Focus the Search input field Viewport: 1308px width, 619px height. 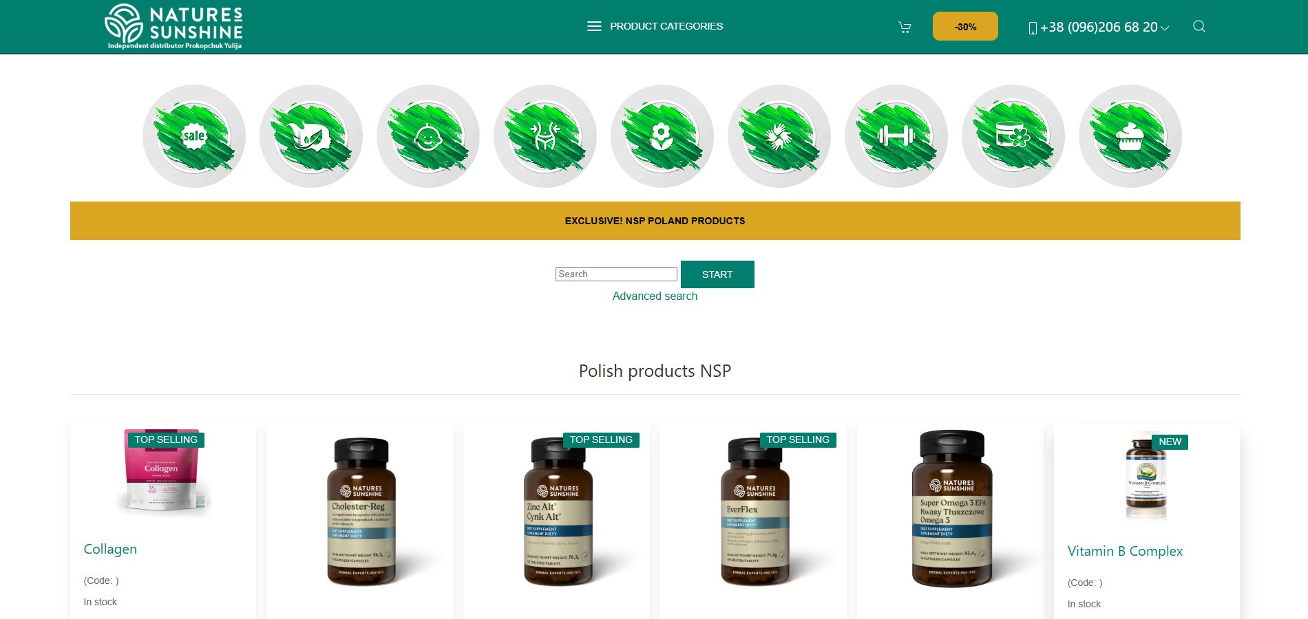point(616,274)
